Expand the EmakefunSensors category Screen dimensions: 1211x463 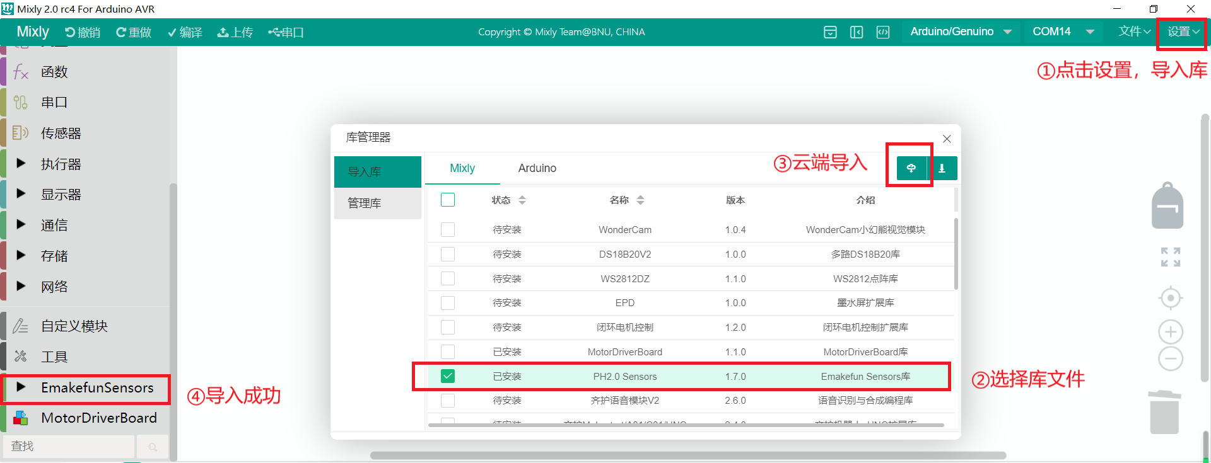(86, 387)
